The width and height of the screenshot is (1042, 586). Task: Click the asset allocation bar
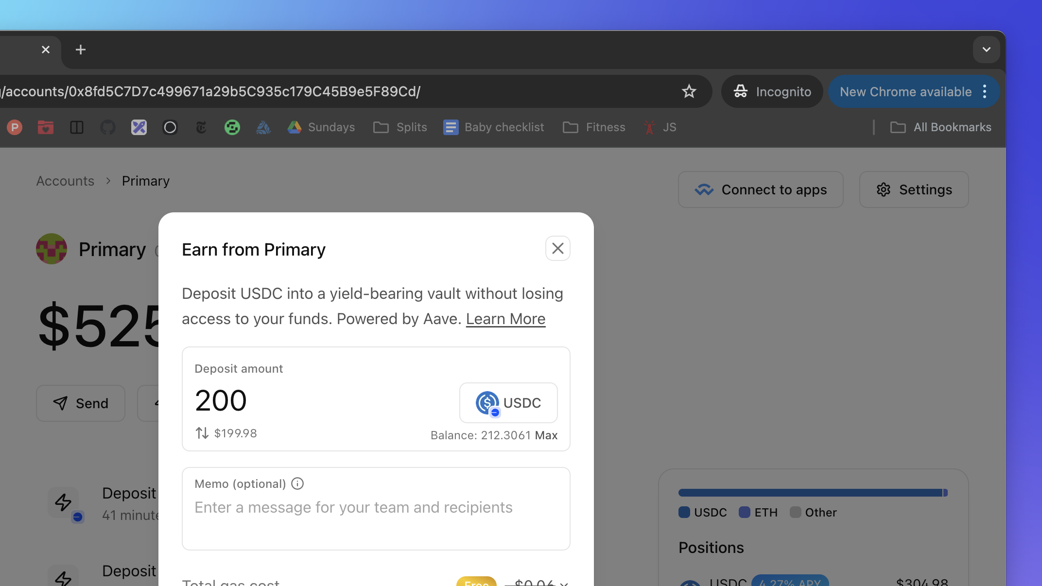point(813,493)
